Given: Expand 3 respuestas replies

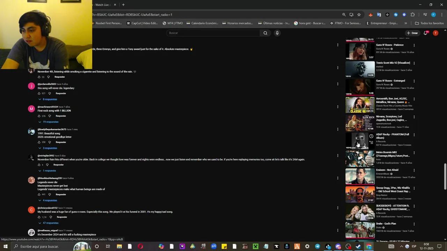Looking at the screenshot, I should tap(47, 148).
